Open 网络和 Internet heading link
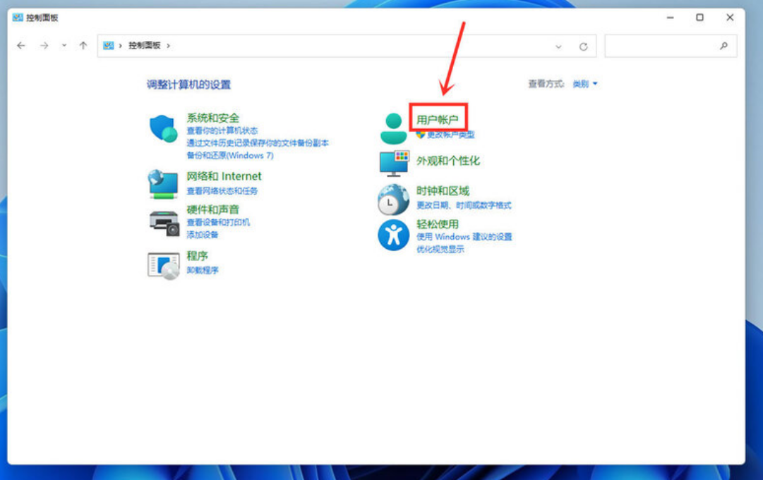This screenshot has height=480, width=763. (224, 176)
